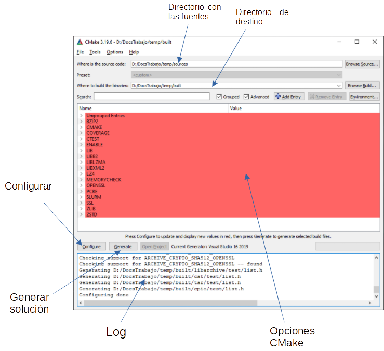The image size is (384, 351).
Task: Click the source code path field
Action: [236, 64]
